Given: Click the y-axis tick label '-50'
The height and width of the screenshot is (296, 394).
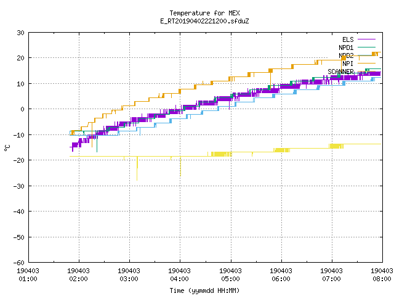Looking at the screenshot, I should click(19, 237).
